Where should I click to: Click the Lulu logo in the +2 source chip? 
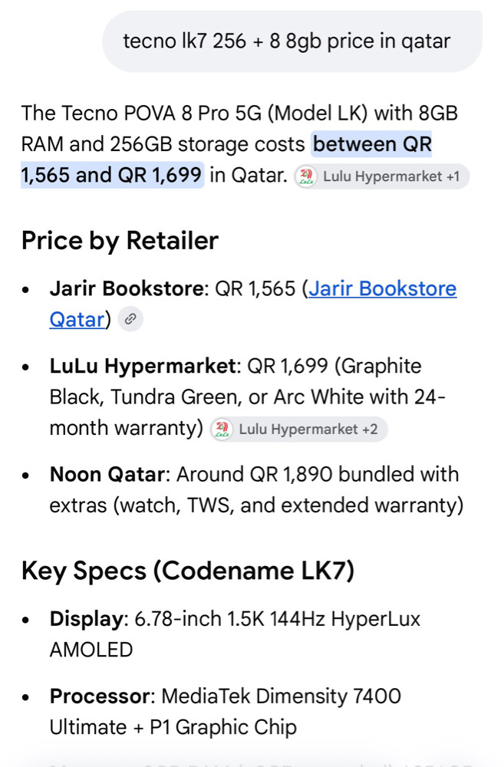[222, 430]
